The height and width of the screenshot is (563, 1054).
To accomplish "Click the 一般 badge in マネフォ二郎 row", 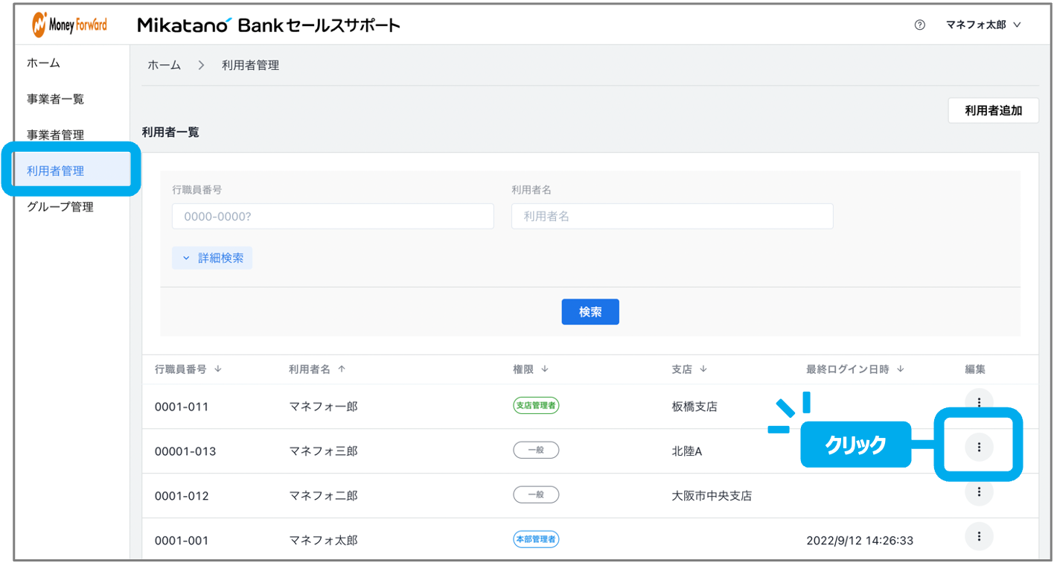I will click(536, 494).
